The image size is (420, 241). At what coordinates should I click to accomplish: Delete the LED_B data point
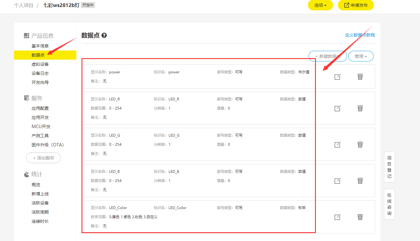[360, 180]
